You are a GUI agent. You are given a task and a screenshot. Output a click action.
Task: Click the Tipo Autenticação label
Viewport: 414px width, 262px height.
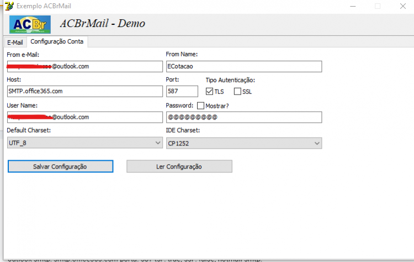click(x=230, y=80)
